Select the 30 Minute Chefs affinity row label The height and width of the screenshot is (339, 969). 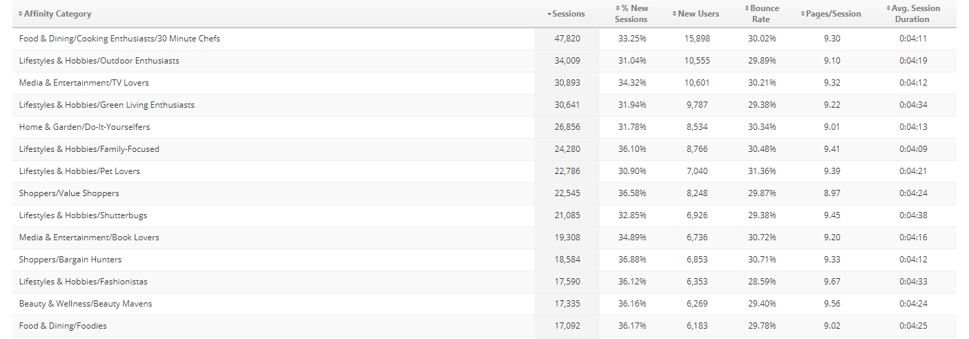119,39
